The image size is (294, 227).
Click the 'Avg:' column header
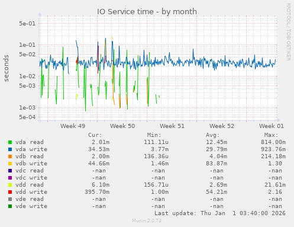(x=213, y=135)
